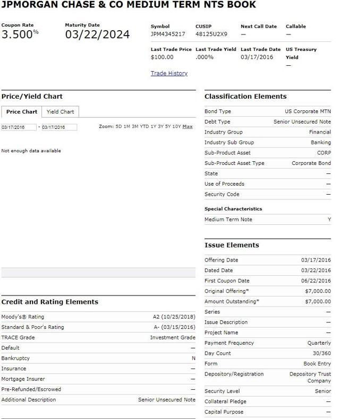Set chart zoom to YTD
Image resolution: width=340 pixels, height=419 pixels.
pyautogui.click(x=144, y=126)
